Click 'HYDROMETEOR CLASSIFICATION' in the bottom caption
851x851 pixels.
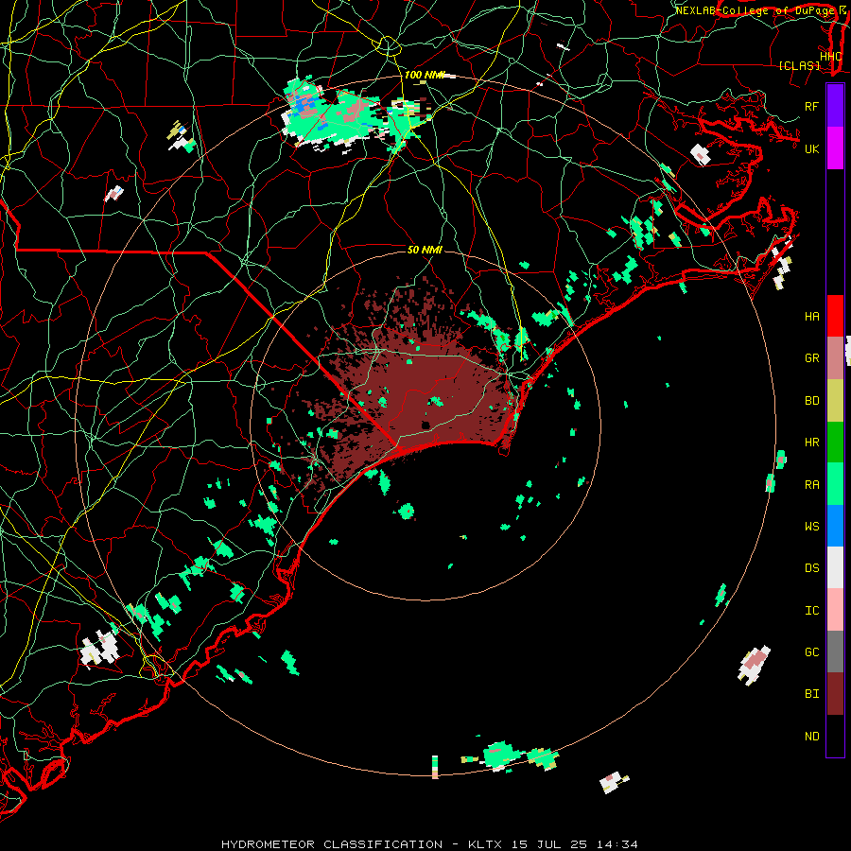coord(332,844)
